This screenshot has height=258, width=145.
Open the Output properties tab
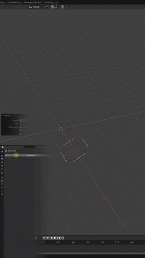click(2, 159)
